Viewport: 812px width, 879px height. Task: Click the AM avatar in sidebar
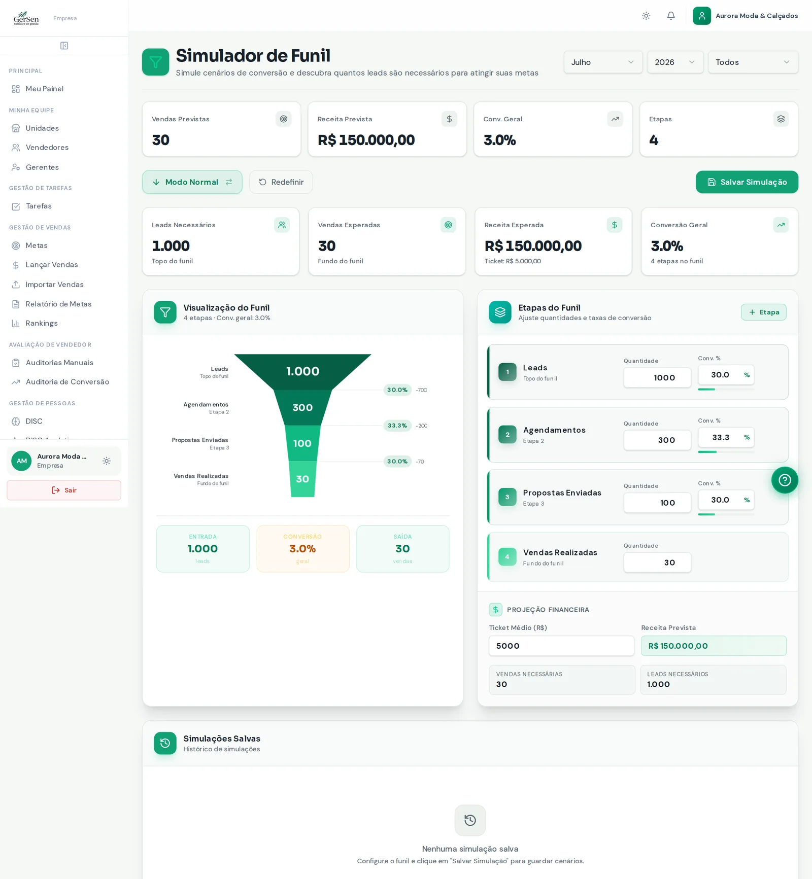21,461
